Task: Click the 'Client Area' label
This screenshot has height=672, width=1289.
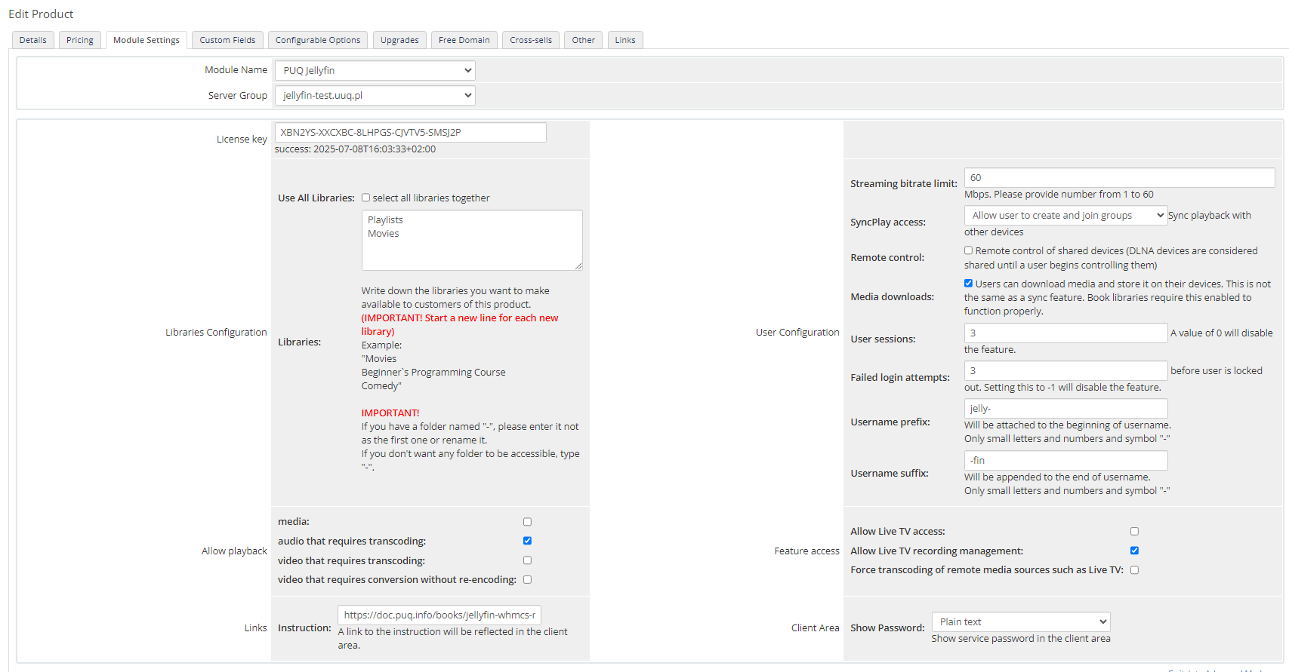Action: tap(815, 628)
